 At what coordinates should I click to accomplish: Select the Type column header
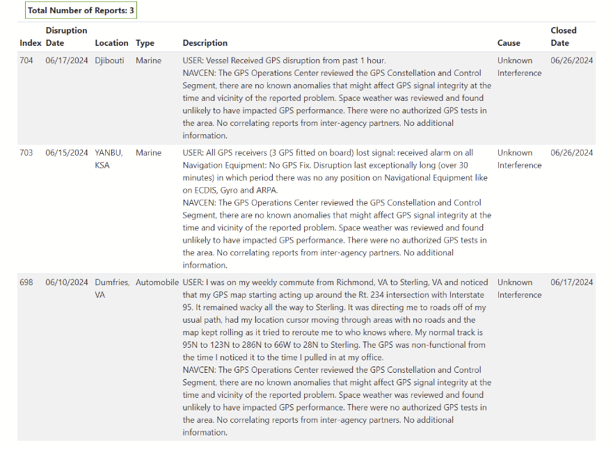pos(145,43)
